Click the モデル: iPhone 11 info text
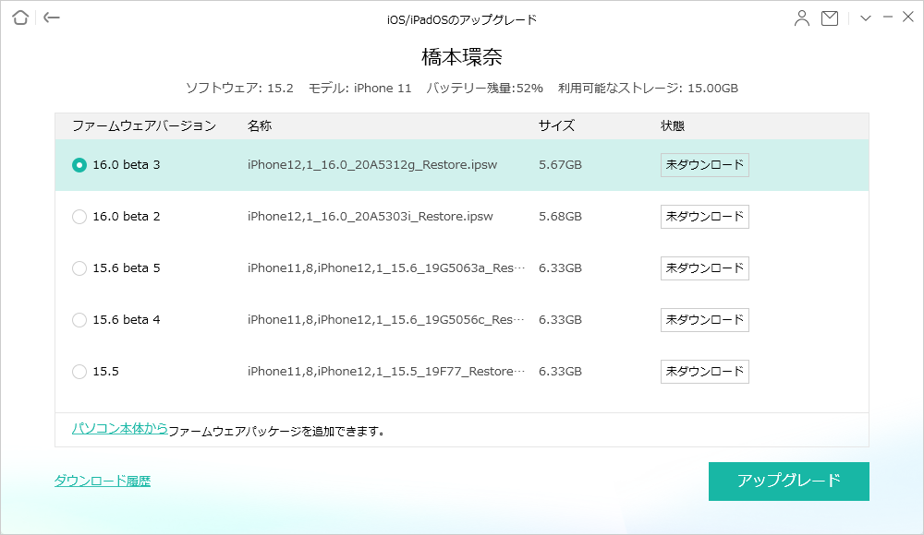The width and height of the screenshot is (924, 535). [360, 89]
